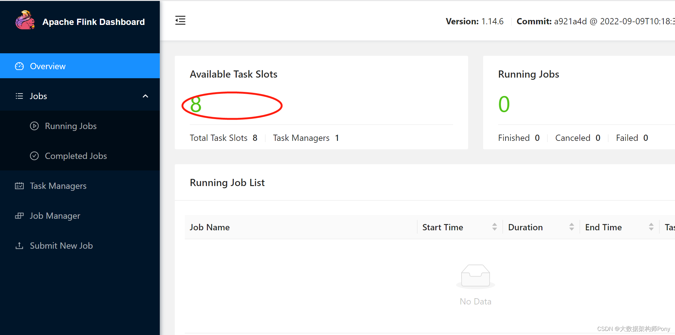Click the Running Jobs card heading
This screenshot has height=335, width=675.
point(529,74)
